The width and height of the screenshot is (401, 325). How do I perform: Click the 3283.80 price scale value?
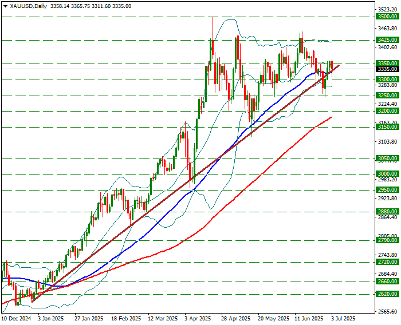pyautogui.click(x=387, y=85)
